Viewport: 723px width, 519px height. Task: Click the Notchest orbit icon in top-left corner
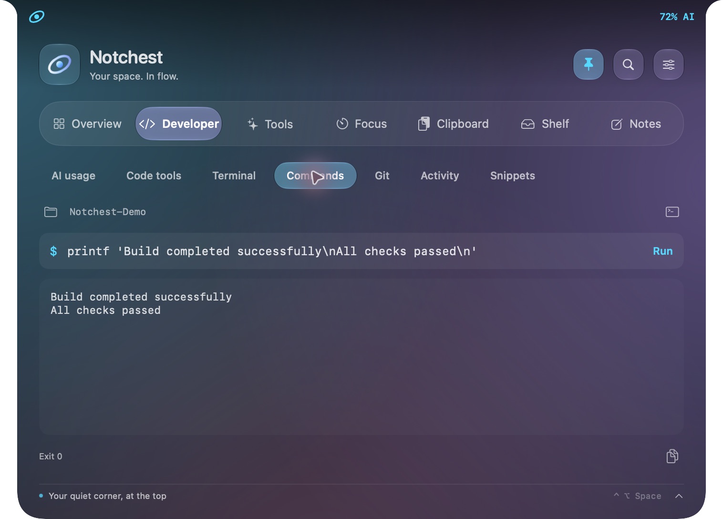37,17
